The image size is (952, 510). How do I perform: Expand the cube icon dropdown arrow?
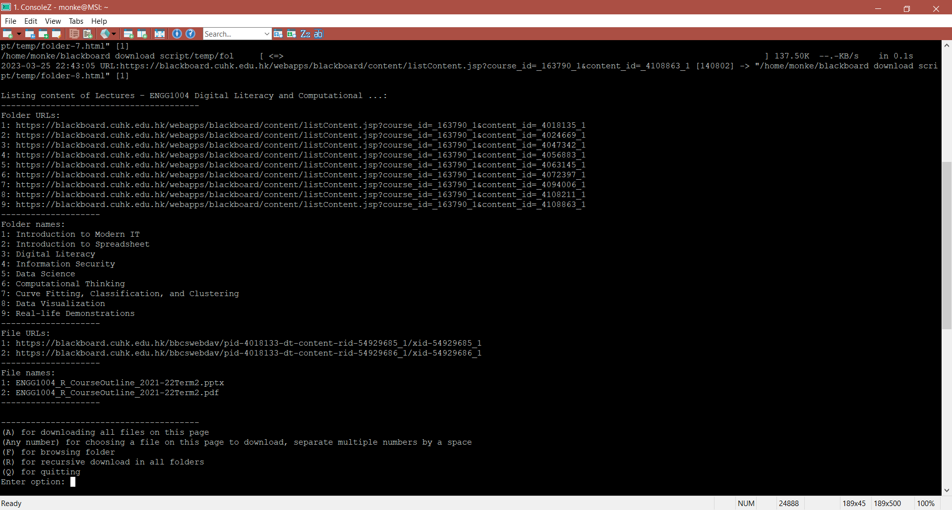(x=114, y=34)
